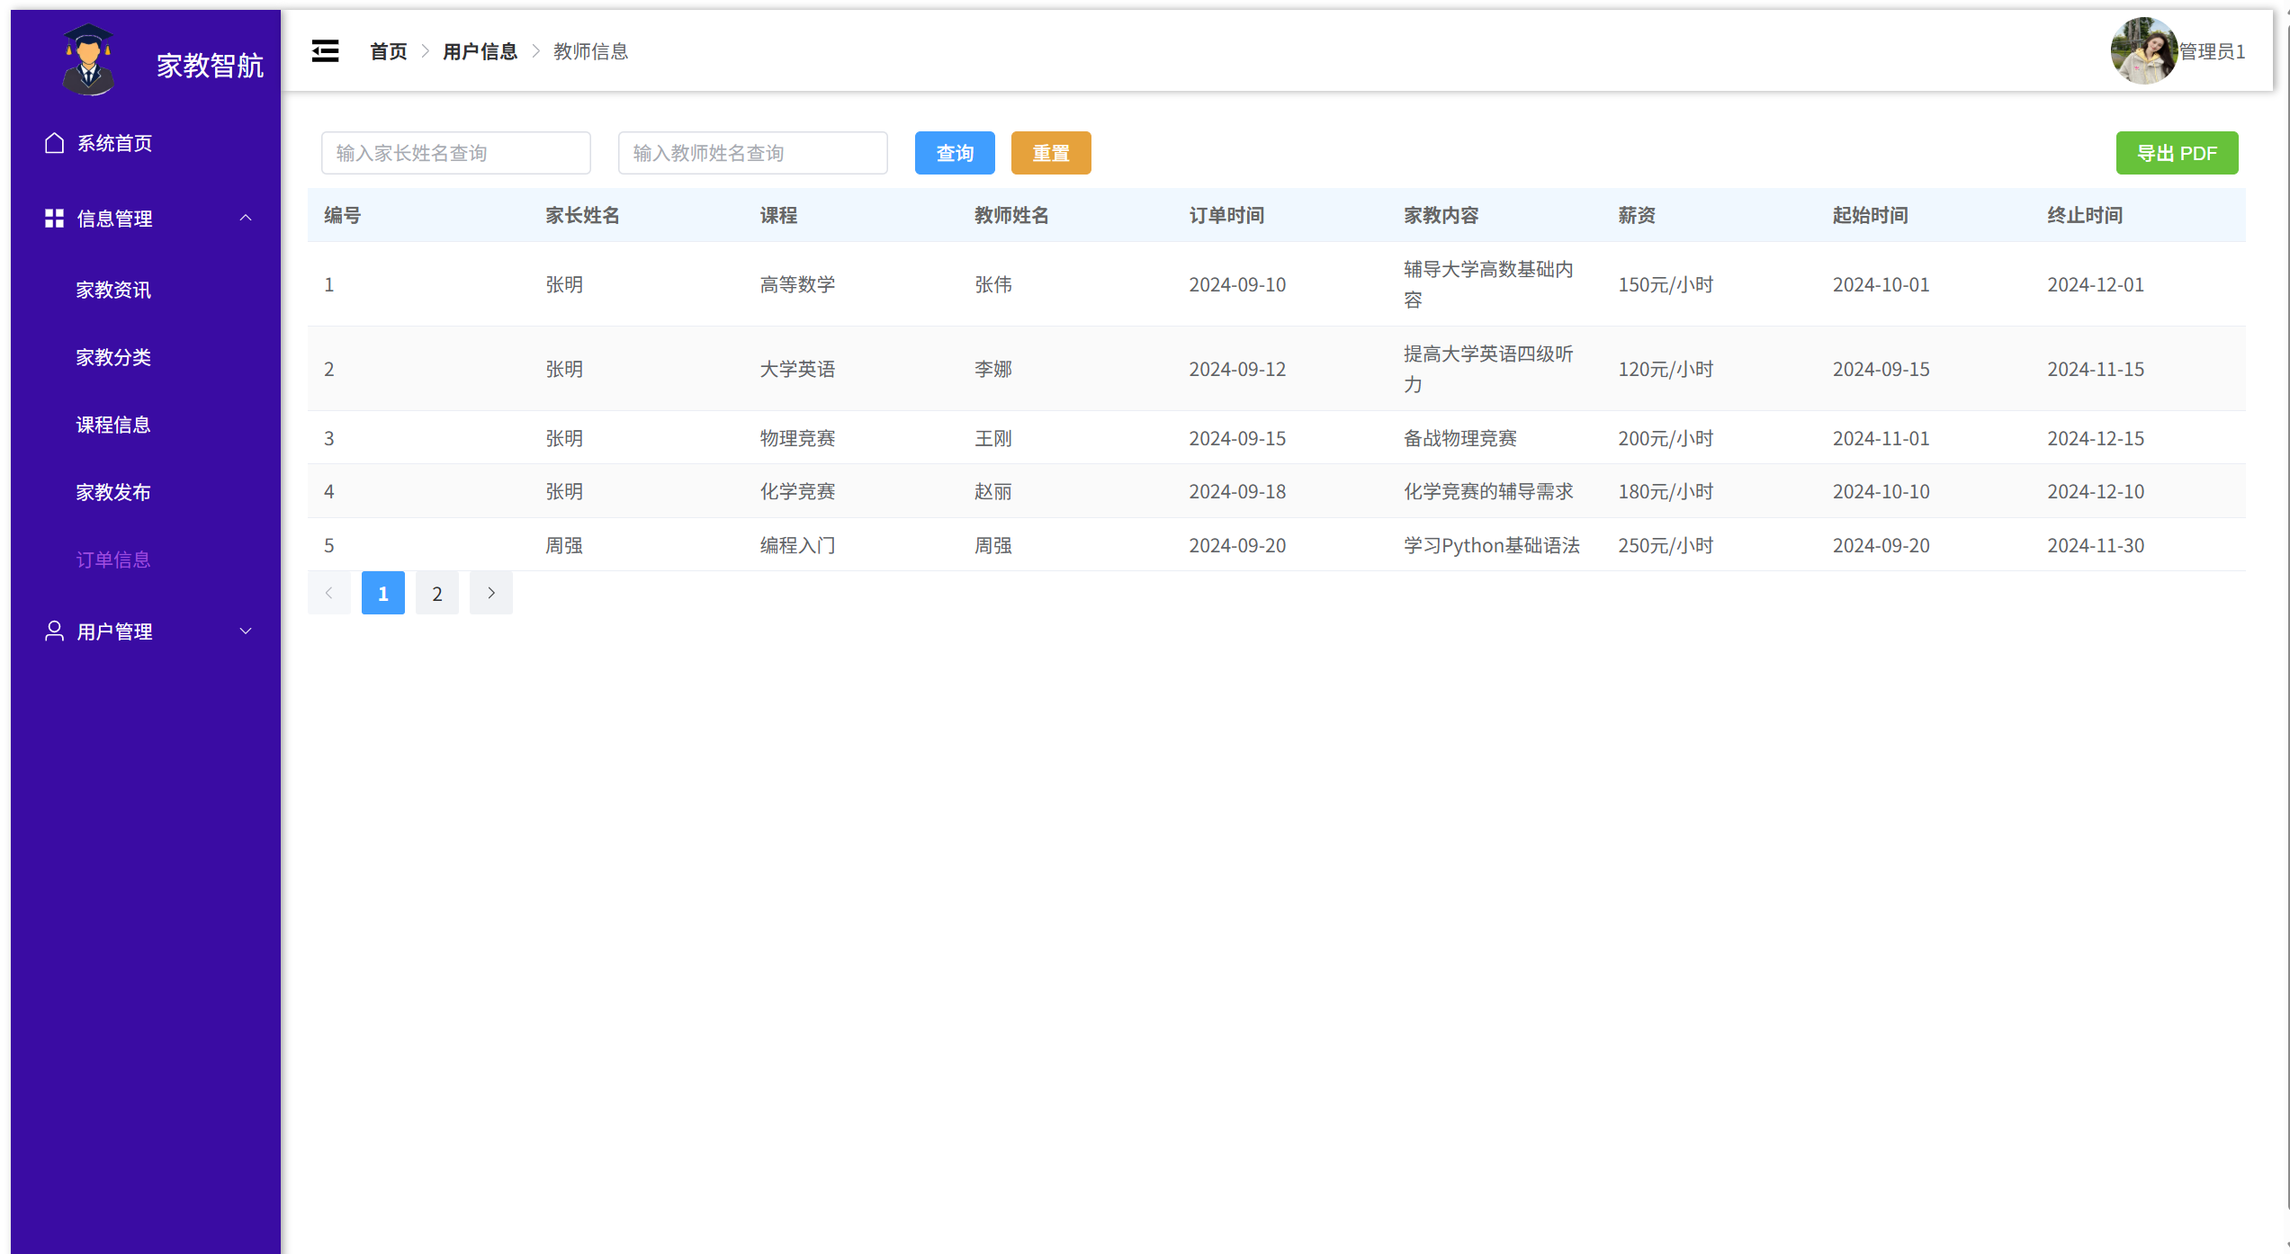
Task: Open 家教资讯 menu item
Action: (113, 290)
